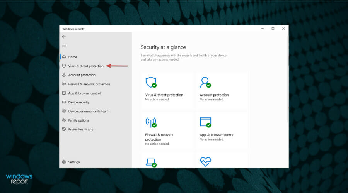Image resolution: width=348 pixels, height=193 pixels.
Task: Click the Device performance heart icon in sidebar
Action: click(64, 111)
